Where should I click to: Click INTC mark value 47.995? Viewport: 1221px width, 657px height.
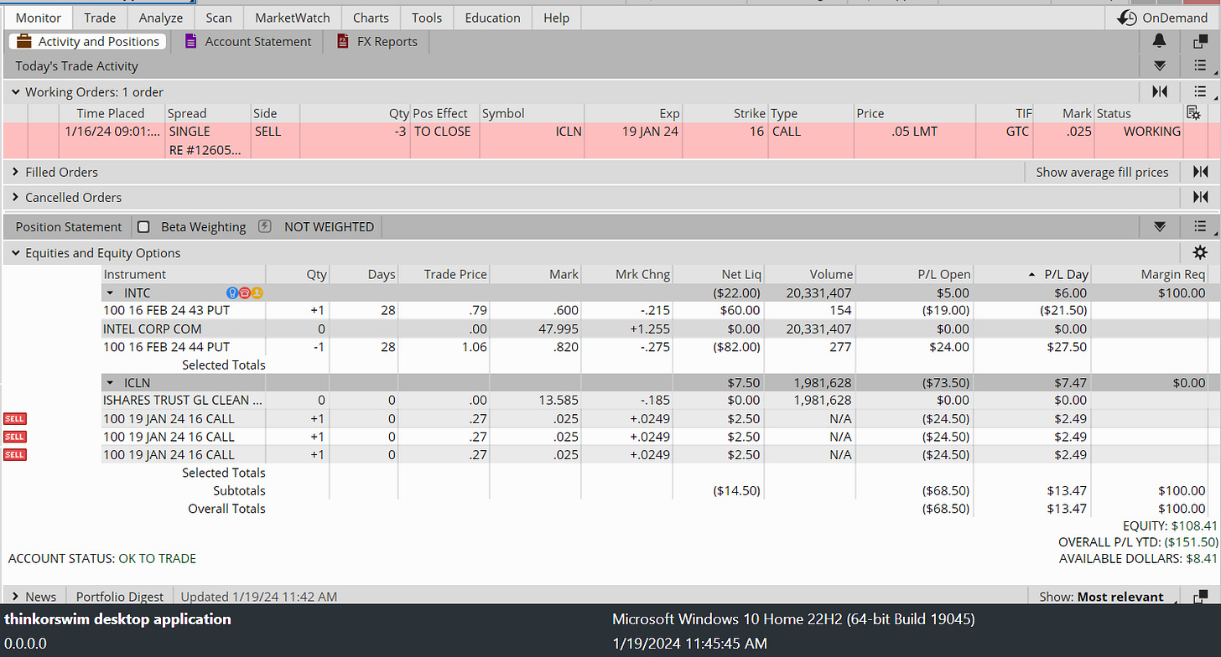558,328
